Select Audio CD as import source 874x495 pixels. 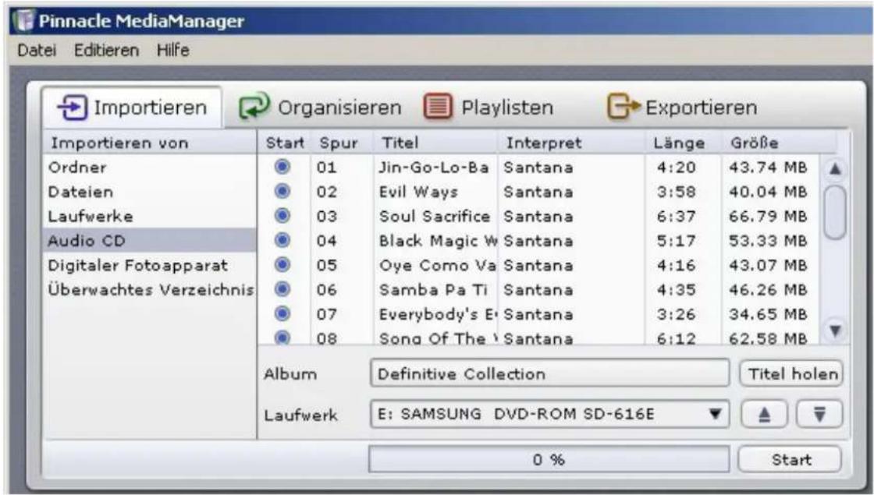pyautogui.click(x=149, y=241)
